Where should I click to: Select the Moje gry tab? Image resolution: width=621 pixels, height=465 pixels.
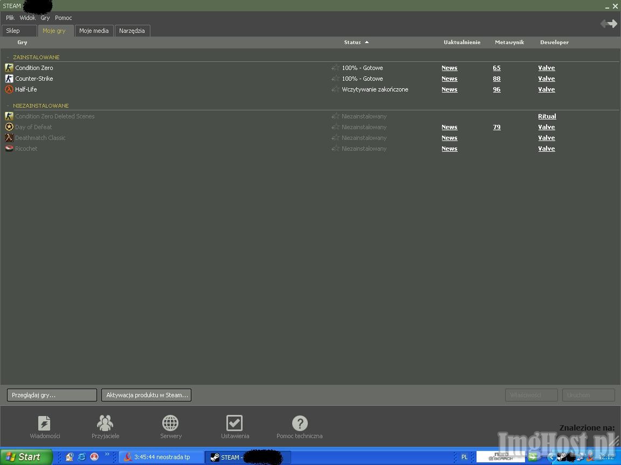tap(56, 31)
